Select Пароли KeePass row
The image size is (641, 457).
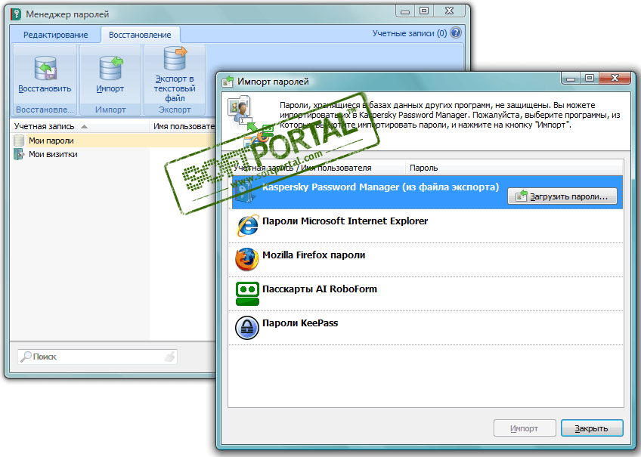pos(427,328)
